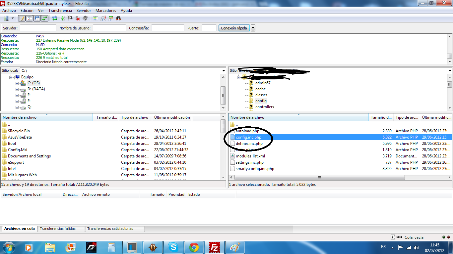Viewport: 453px width, 254px height.
Task: Click the Conexión rápida button
Action: tap(234, 28)
